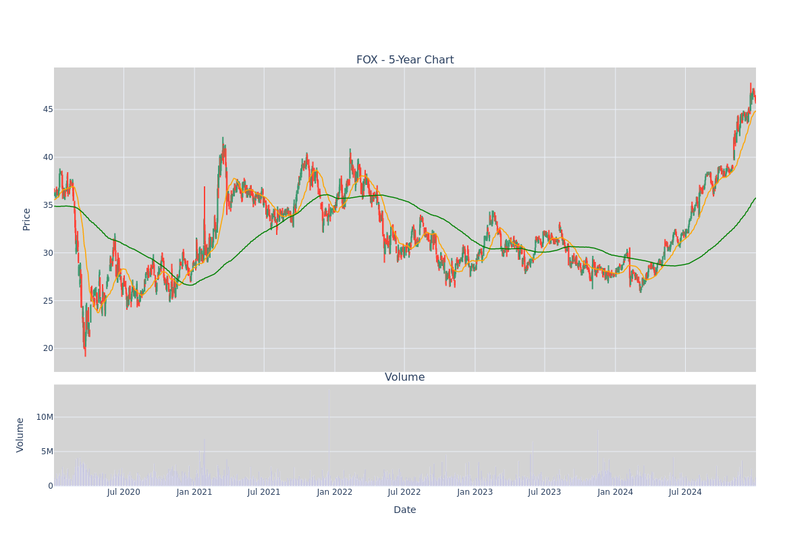
Task: Click the 'Volume' y-axis label on left
Action: tap(20, 435)
